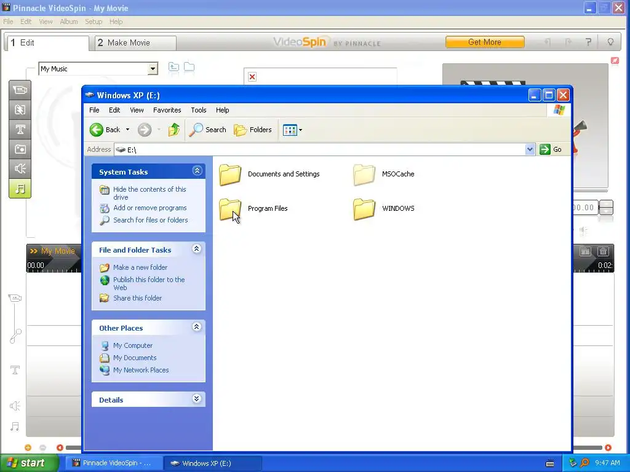Image resolution: width=630 pixels, height=472 pixels.
Task: Collapse File and Folder Tasks panel
Action: pyautogui.click(x=196, y=249)
